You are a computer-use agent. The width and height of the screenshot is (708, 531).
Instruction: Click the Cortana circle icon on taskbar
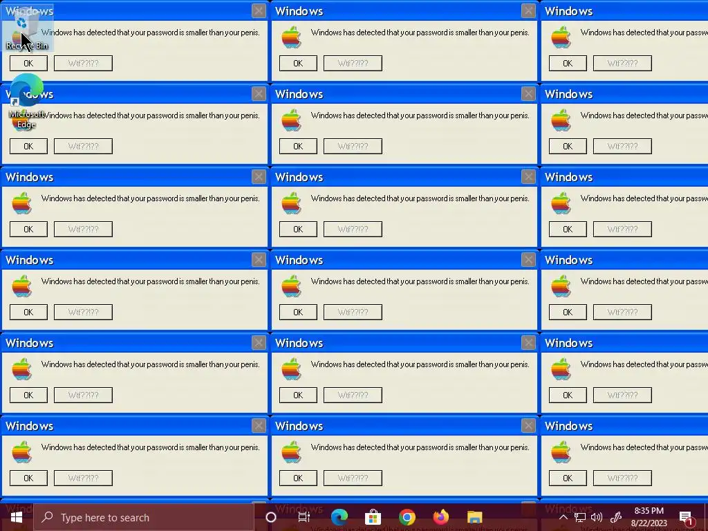(x=271, y=517)
